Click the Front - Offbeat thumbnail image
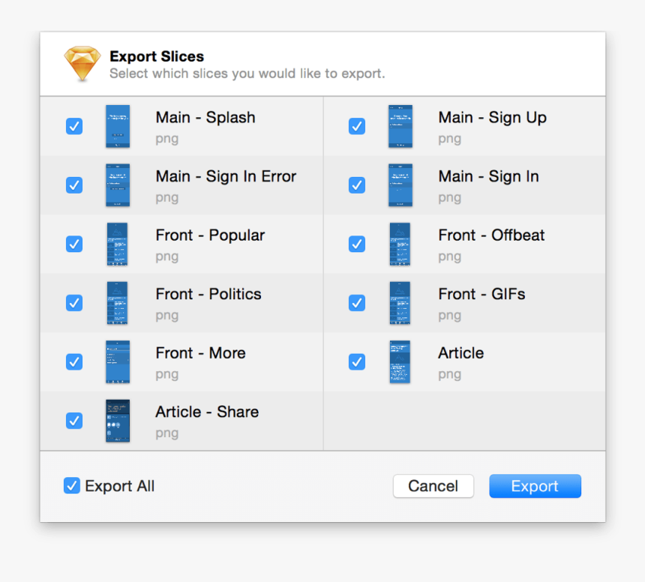 tap(400, 244)
